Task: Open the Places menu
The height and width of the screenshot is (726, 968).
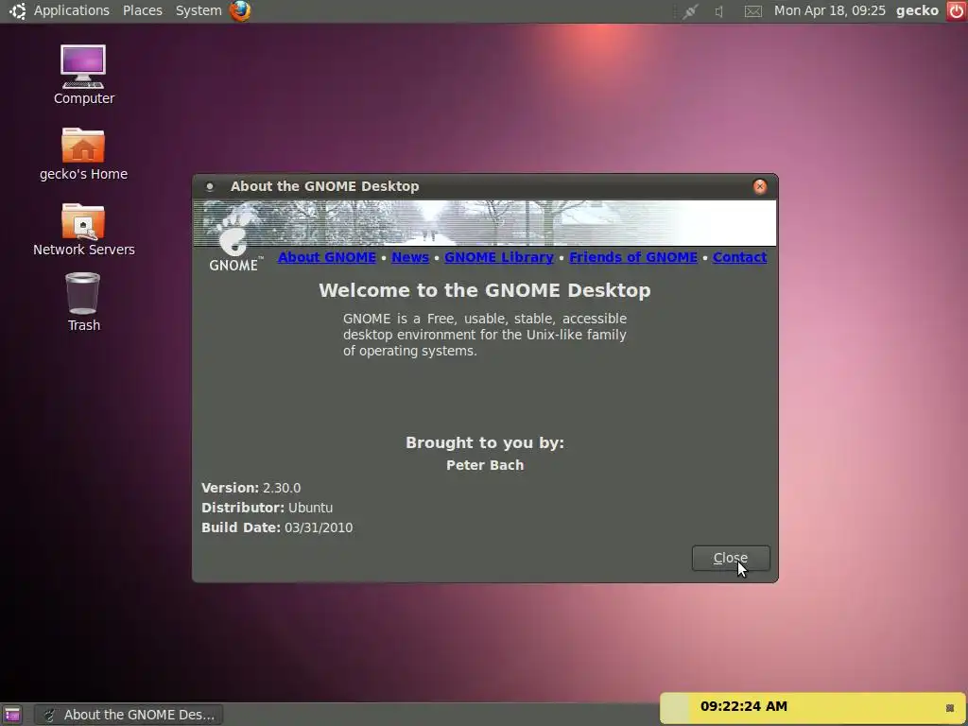Action: click(x=143, y=10)
